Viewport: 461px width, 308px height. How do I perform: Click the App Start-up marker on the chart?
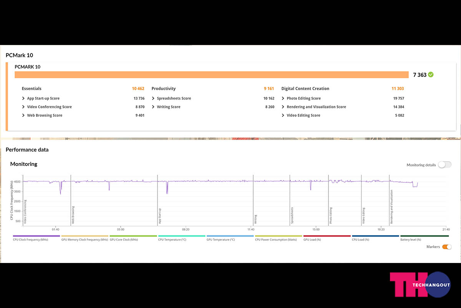pos(160,216)
